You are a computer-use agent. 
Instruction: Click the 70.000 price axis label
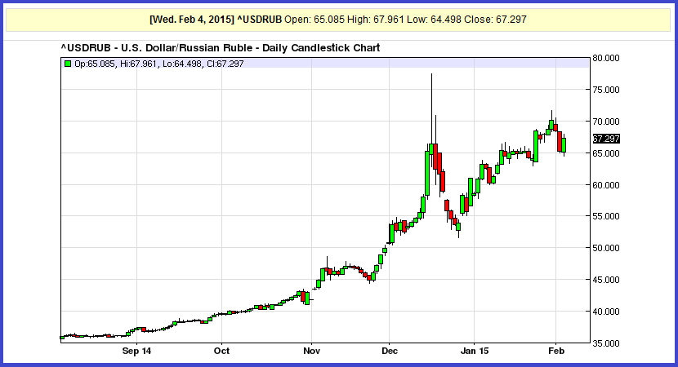pos(606,122)
